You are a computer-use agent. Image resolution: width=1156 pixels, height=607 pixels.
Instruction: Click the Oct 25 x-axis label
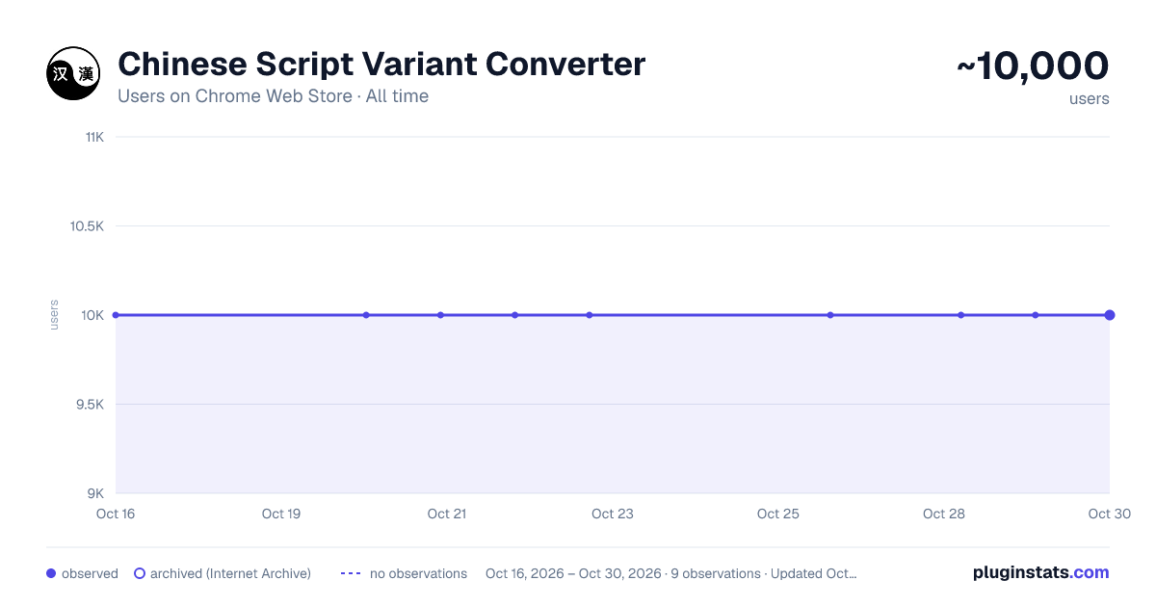coord(778,514)
